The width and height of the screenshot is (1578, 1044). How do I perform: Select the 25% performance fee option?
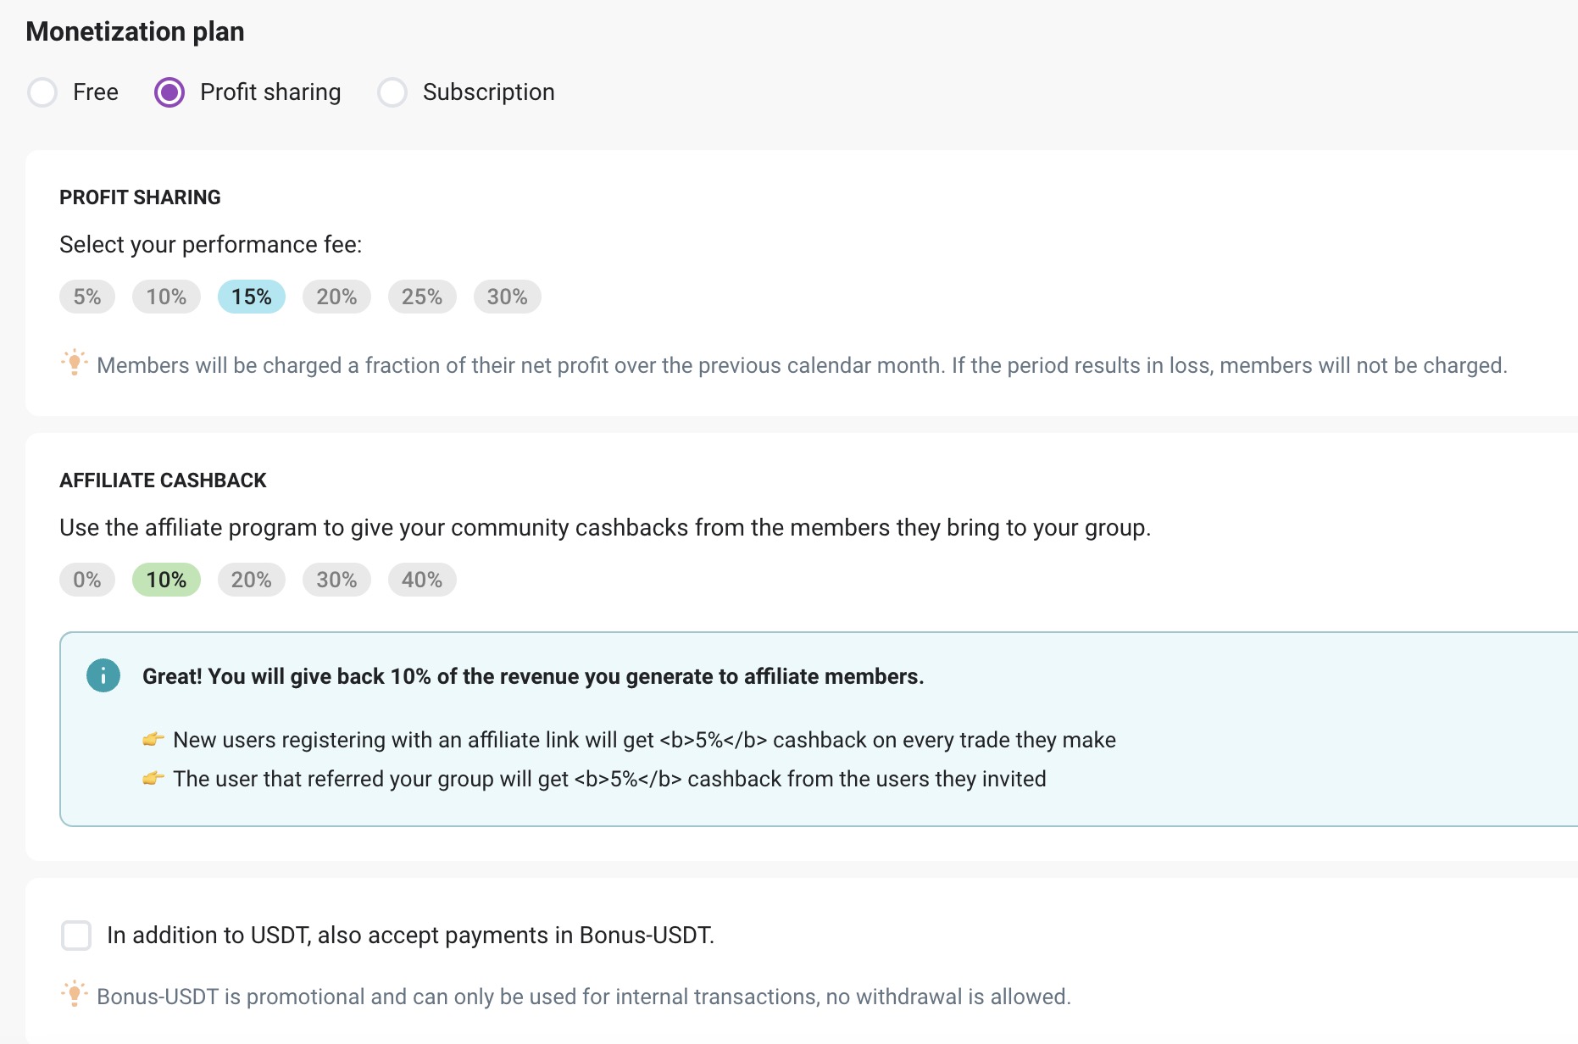tap(422, 297)
